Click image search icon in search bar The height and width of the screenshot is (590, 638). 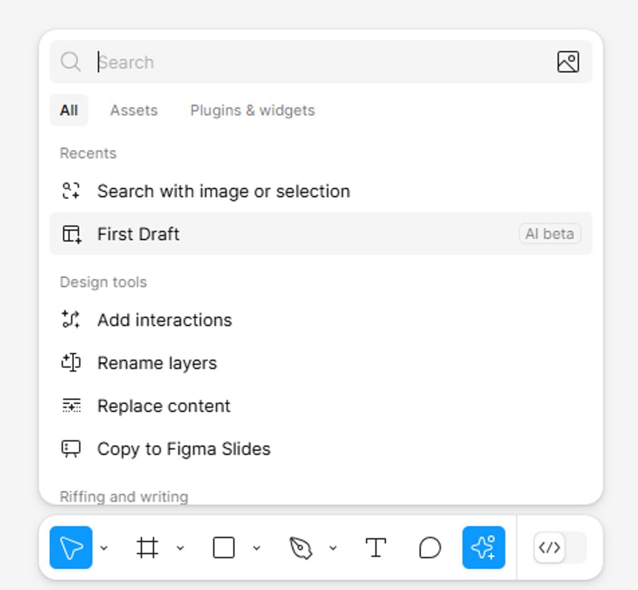click(568, 62)
